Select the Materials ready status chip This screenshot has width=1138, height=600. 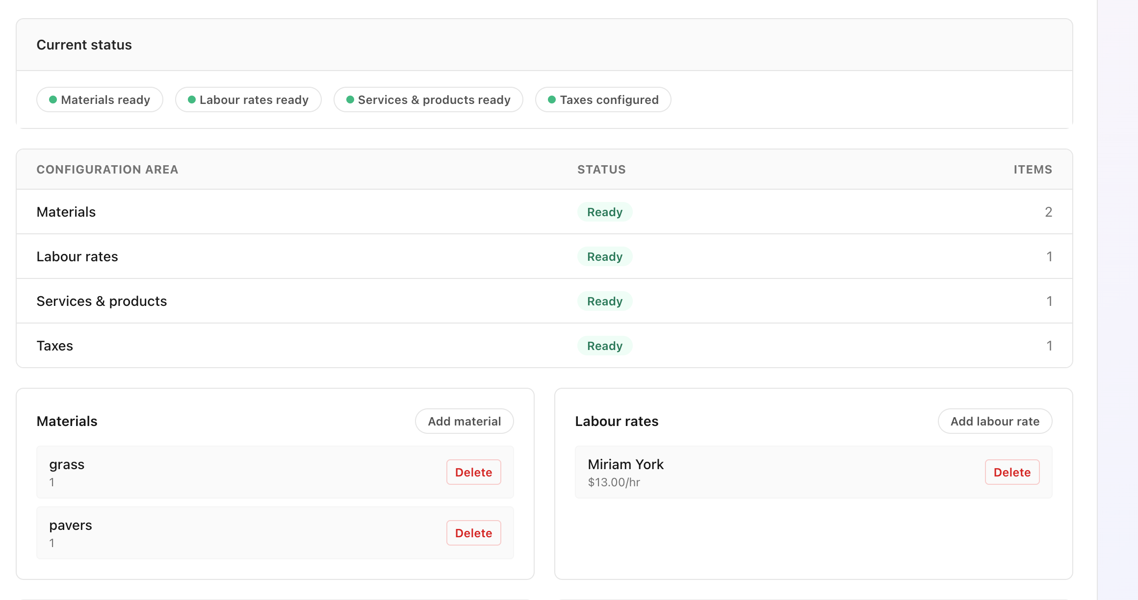click(100, 100)
